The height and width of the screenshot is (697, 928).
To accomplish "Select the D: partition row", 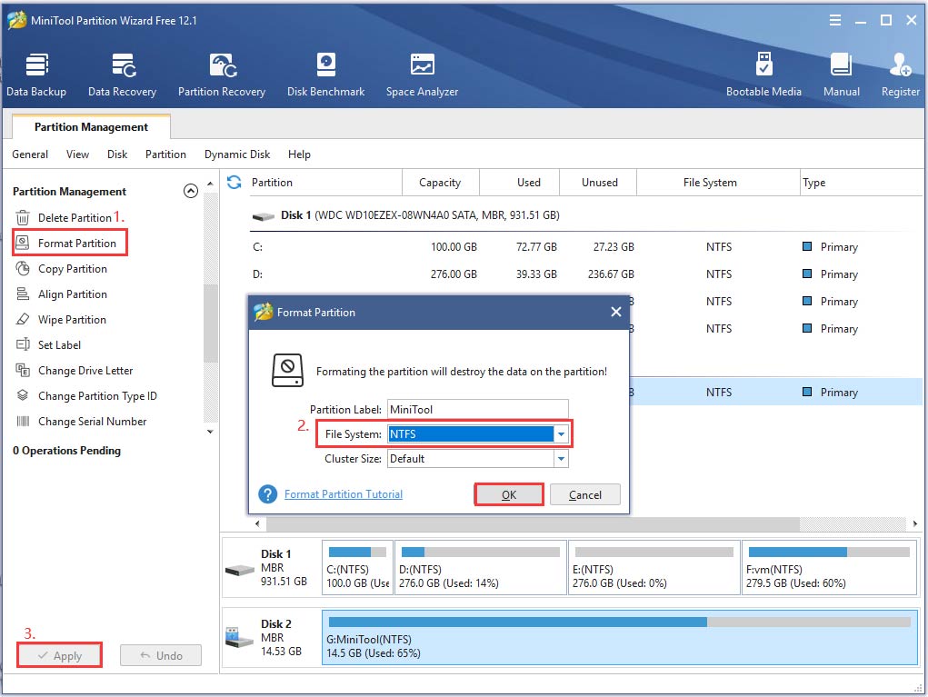I will (x=584, y=274).
